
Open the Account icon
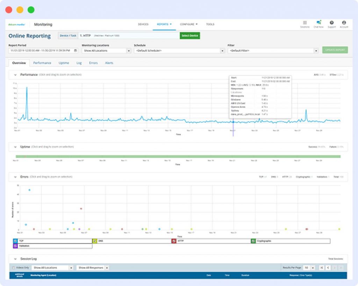pos(344,22)
